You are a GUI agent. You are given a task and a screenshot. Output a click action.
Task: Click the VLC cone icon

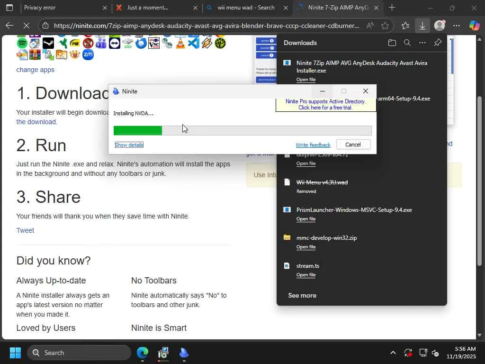click(x=180, y=43)
